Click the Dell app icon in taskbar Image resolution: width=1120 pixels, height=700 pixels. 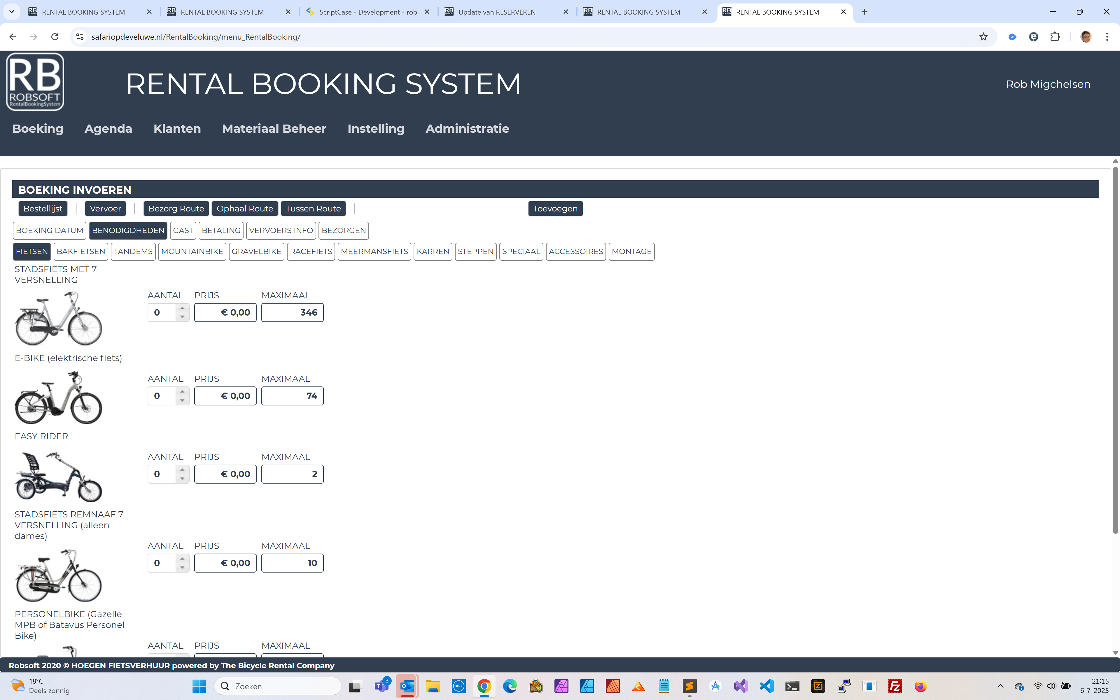point(459,686)
